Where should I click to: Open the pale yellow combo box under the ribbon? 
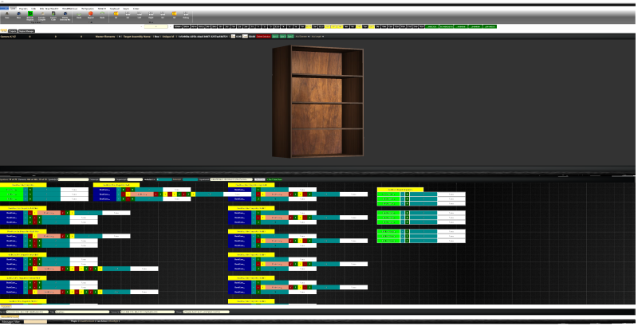click(156, 26)
